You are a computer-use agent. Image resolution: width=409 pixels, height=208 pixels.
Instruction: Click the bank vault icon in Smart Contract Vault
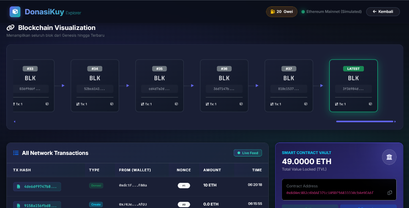click(x=389, y=157)
